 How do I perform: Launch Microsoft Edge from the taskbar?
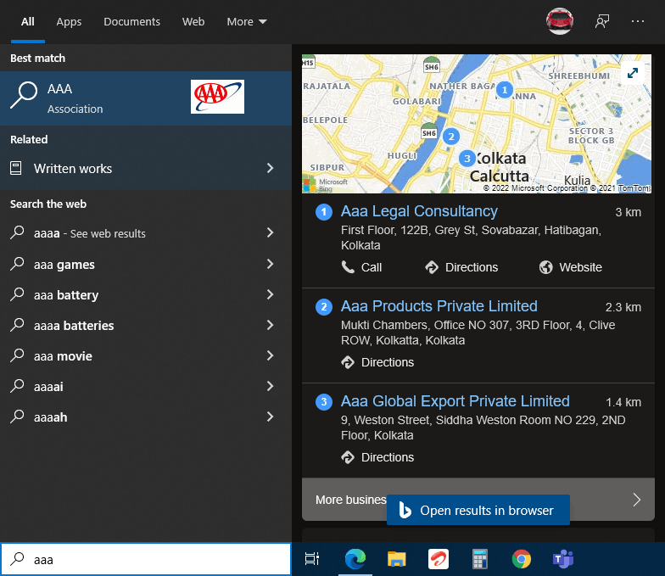point(355,559)
